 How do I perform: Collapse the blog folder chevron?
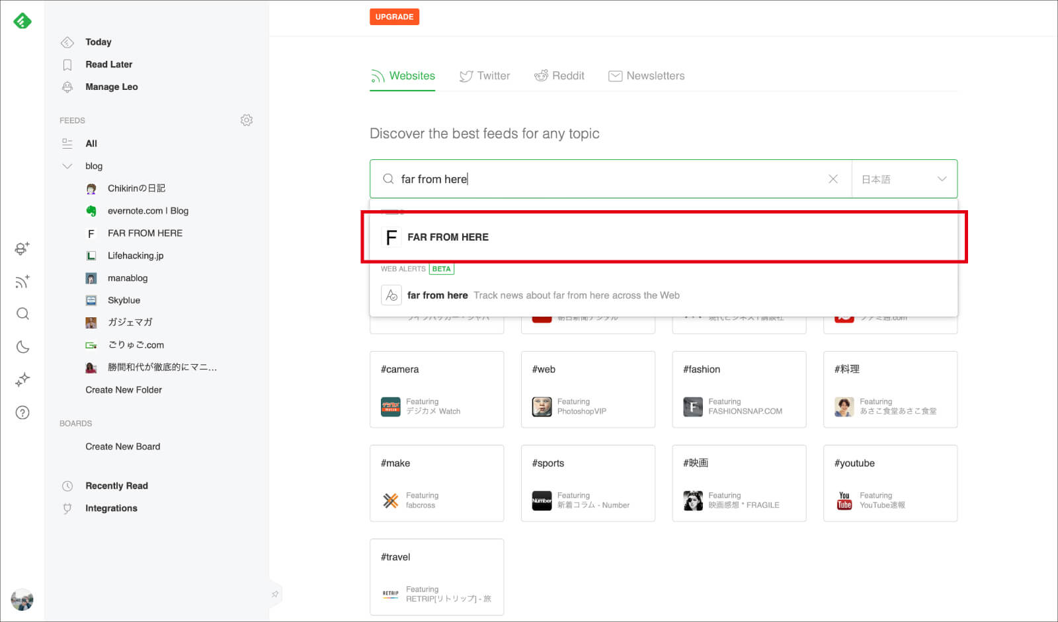point(67,166)
